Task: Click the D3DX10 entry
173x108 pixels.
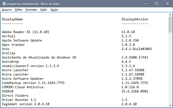Action: 7,91
